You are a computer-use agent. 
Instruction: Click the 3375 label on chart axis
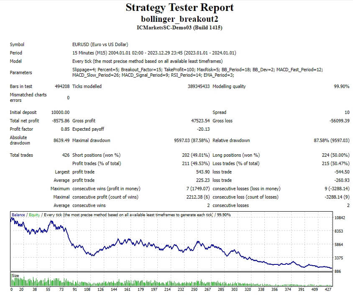(339, 258)
